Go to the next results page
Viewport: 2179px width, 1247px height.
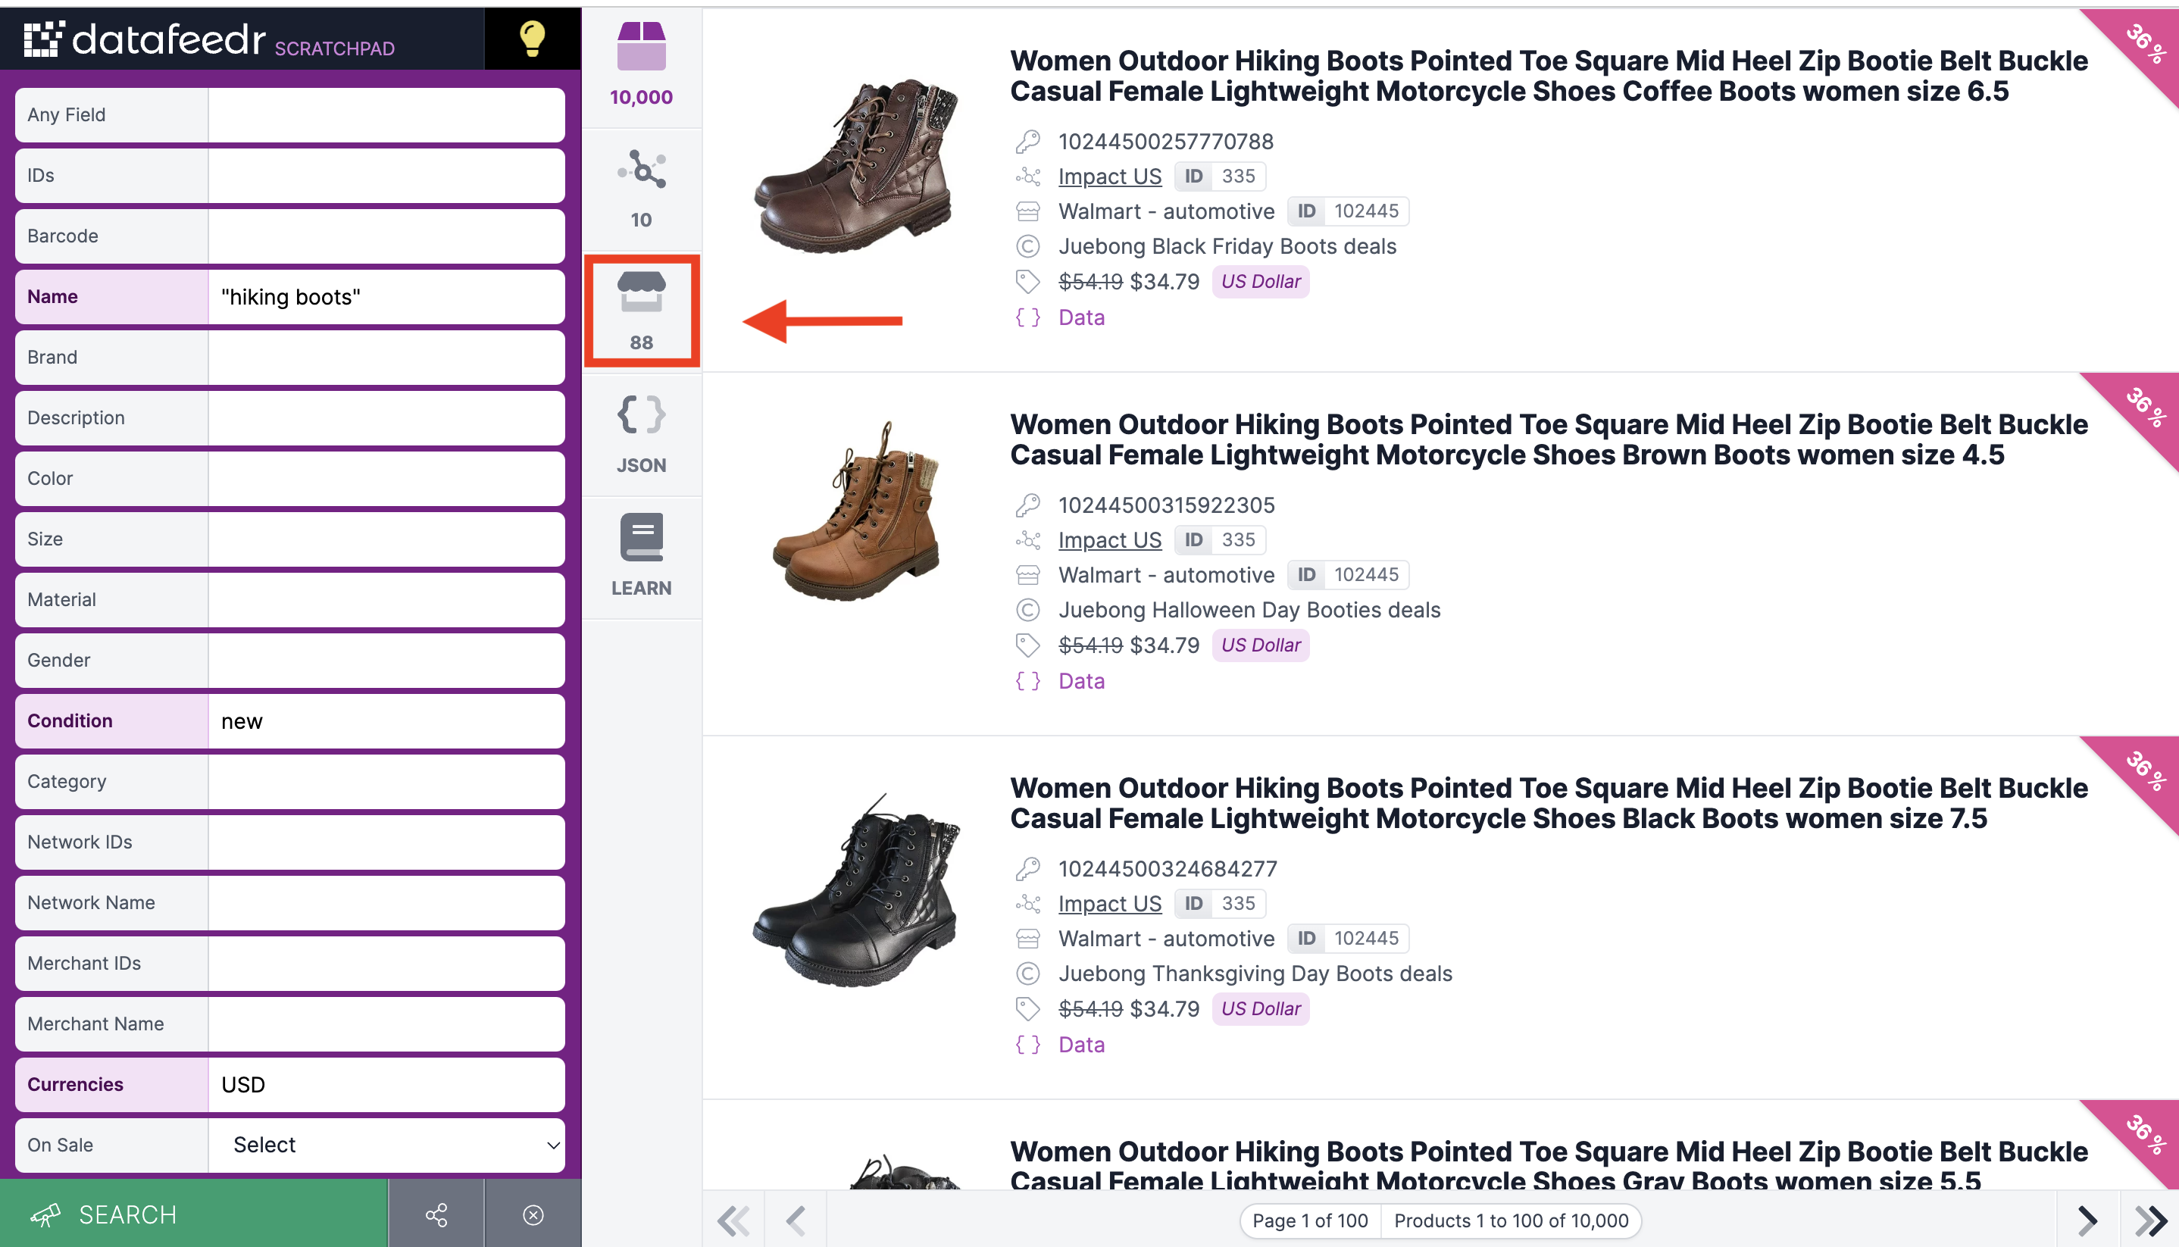[x=2087, y=1220]
